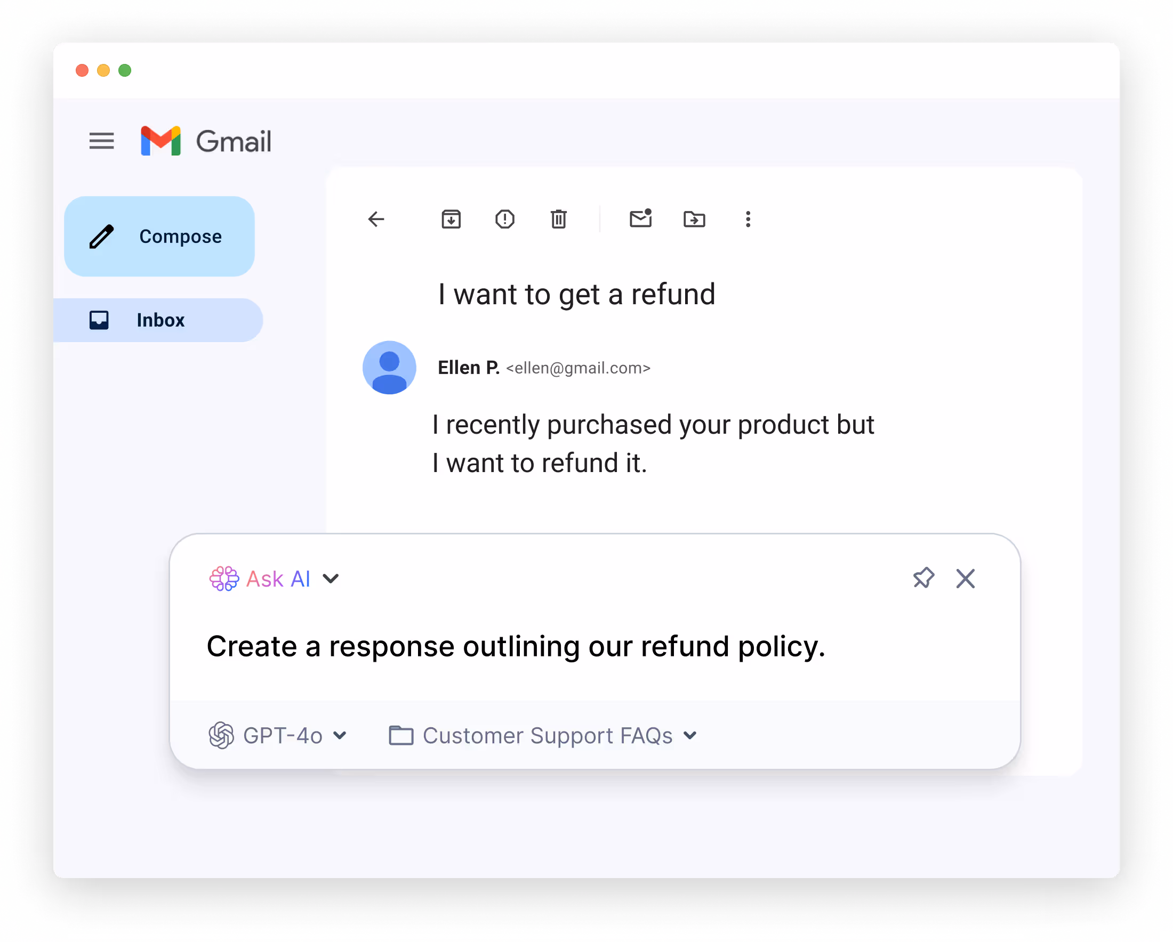The width and height of the screenshot is (1173, 942).
Task: Click the Compose button
Action: 159,237
